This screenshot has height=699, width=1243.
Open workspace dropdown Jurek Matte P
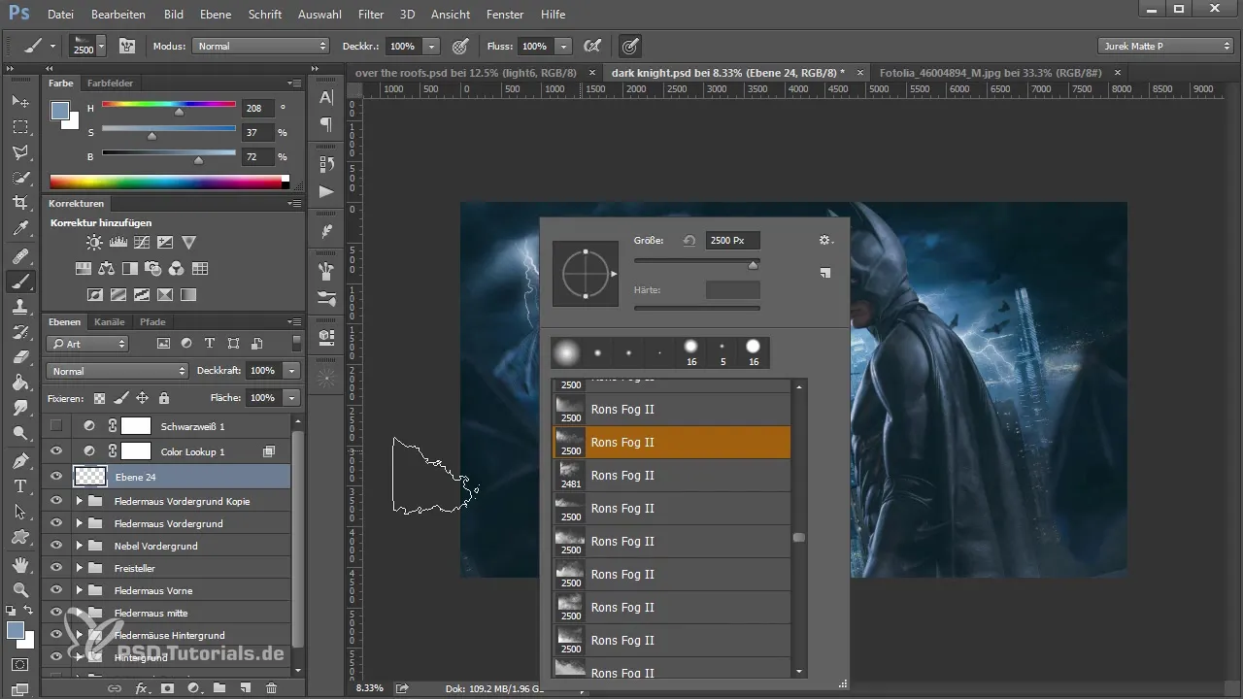(1165, 46)
